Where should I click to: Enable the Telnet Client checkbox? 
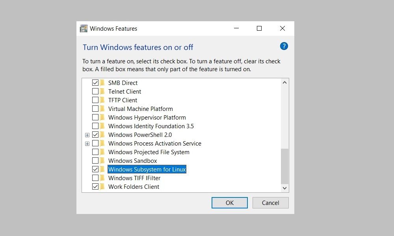95,91
